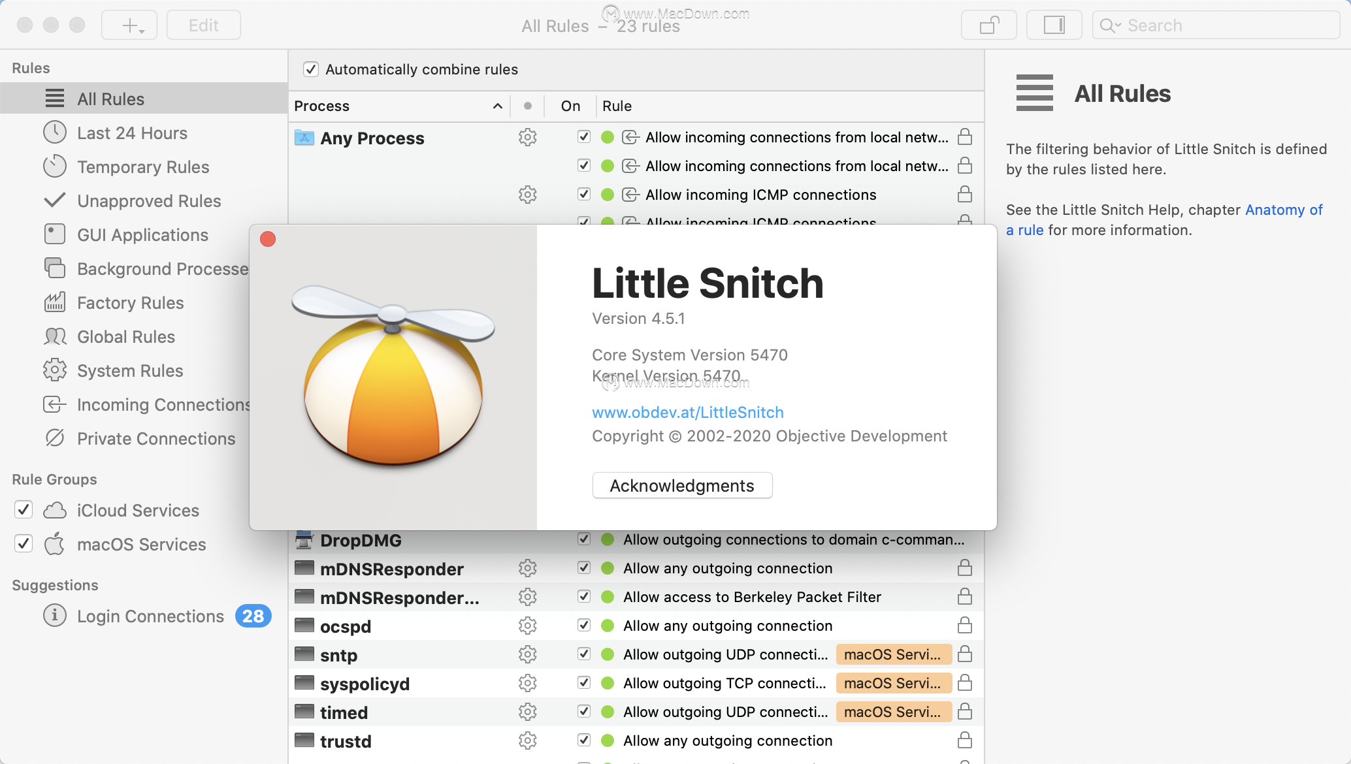Click the Last 24 Hours clock icon
1351x764 pixels.
pos(55,133)
